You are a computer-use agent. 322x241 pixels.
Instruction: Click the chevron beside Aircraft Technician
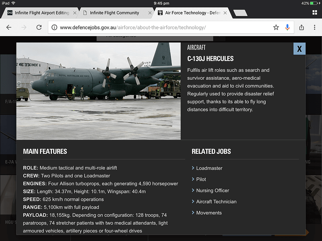193,202
